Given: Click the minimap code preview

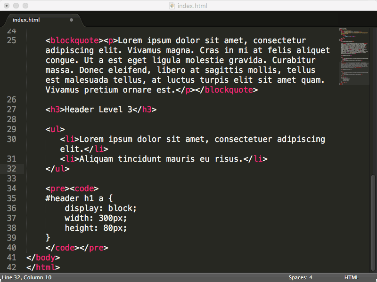Looking at the screenshot, I should pyautogui.click(x=353, y=56).
